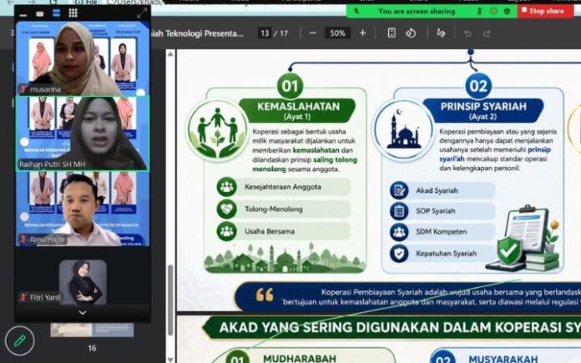581x363 pixels.
Task: Click the PDF document title text
Action: click(x=197, y=33)
